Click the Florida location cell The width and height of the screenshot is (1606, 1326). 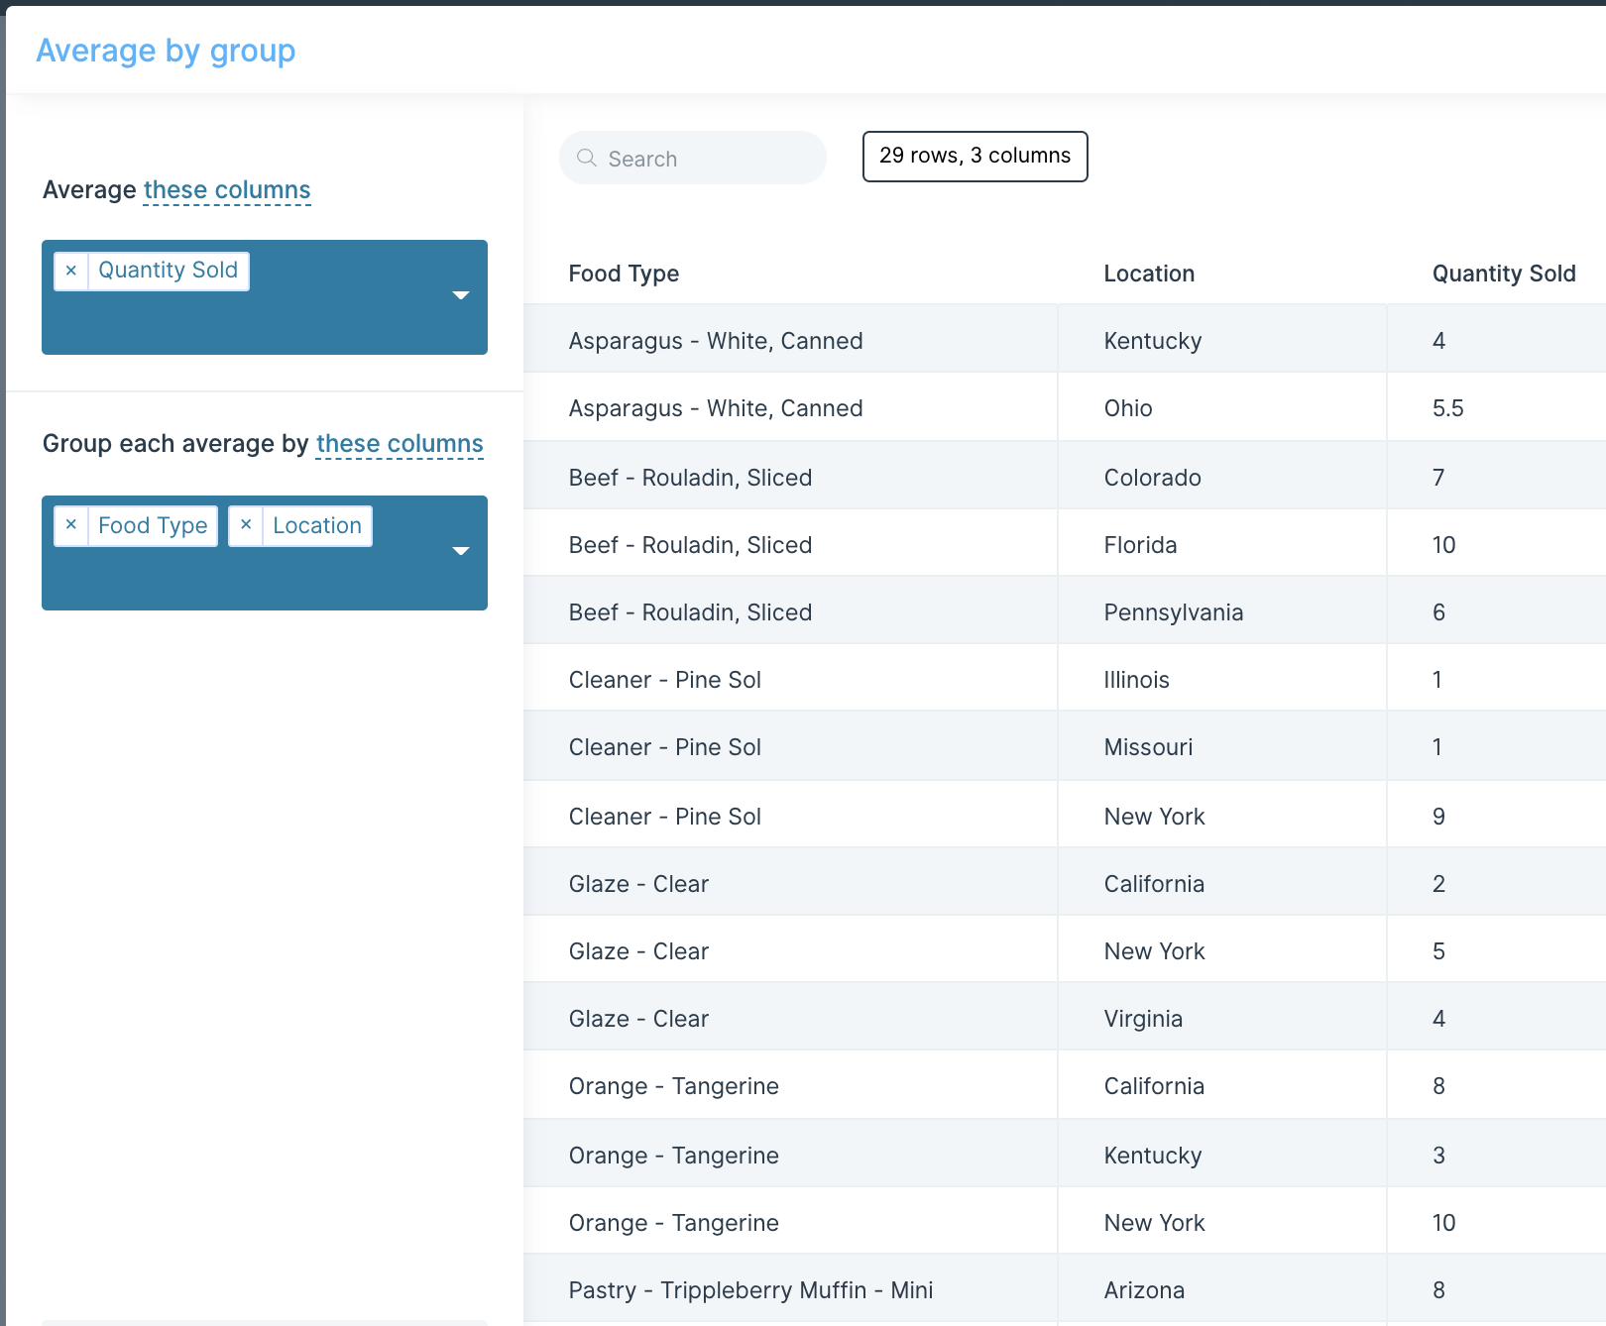[1141, 545]
